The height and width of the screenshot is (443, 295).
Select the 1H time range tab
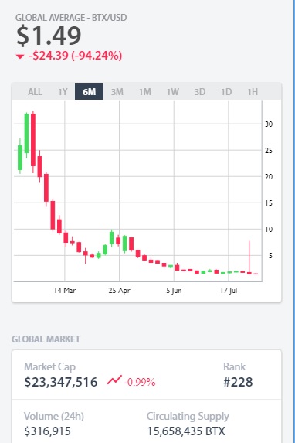point(253,92)
